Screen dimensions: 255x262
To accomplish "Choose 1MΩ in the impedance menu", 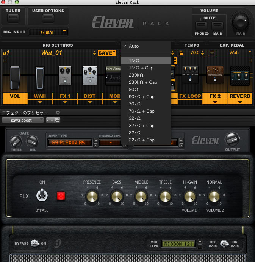I will pyautogui.click(x=146, y=61).
